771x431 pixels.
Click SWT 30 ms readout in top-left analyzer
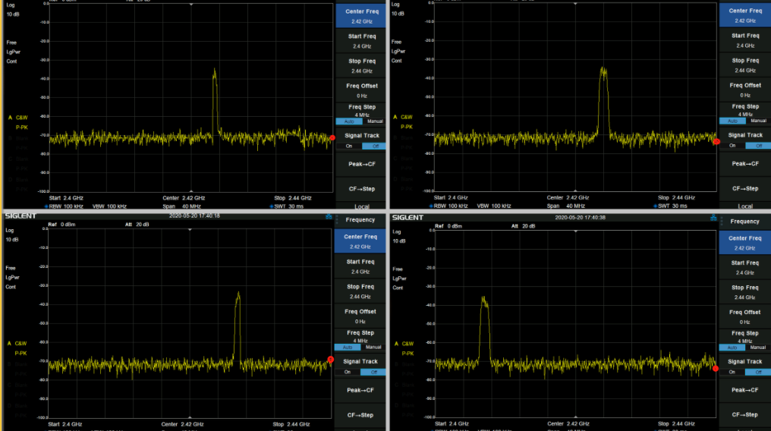coord(287,206)
